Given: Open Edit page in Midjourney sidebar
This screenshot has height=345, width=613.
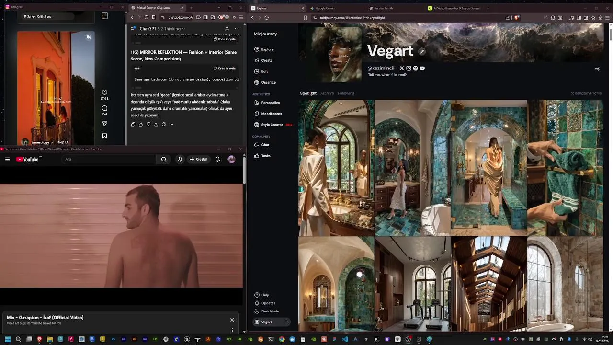Looking at the screenshot, I should (261, 71).
